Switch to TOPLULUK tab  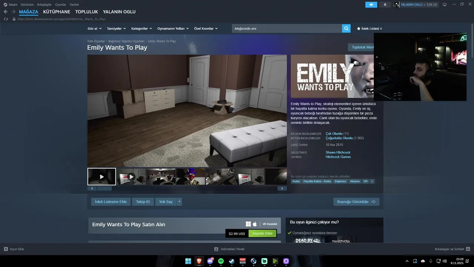(87, 12)
